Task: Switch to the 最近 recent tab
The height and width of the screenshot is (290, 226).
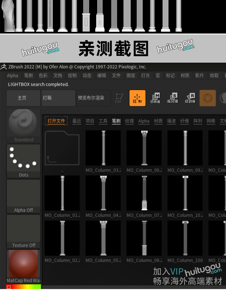Action: (x=77, y=121)
